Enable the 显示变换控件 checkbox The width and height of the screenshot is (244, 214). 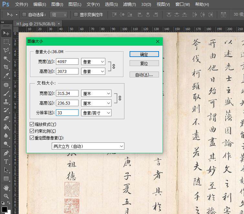[76, 15]
